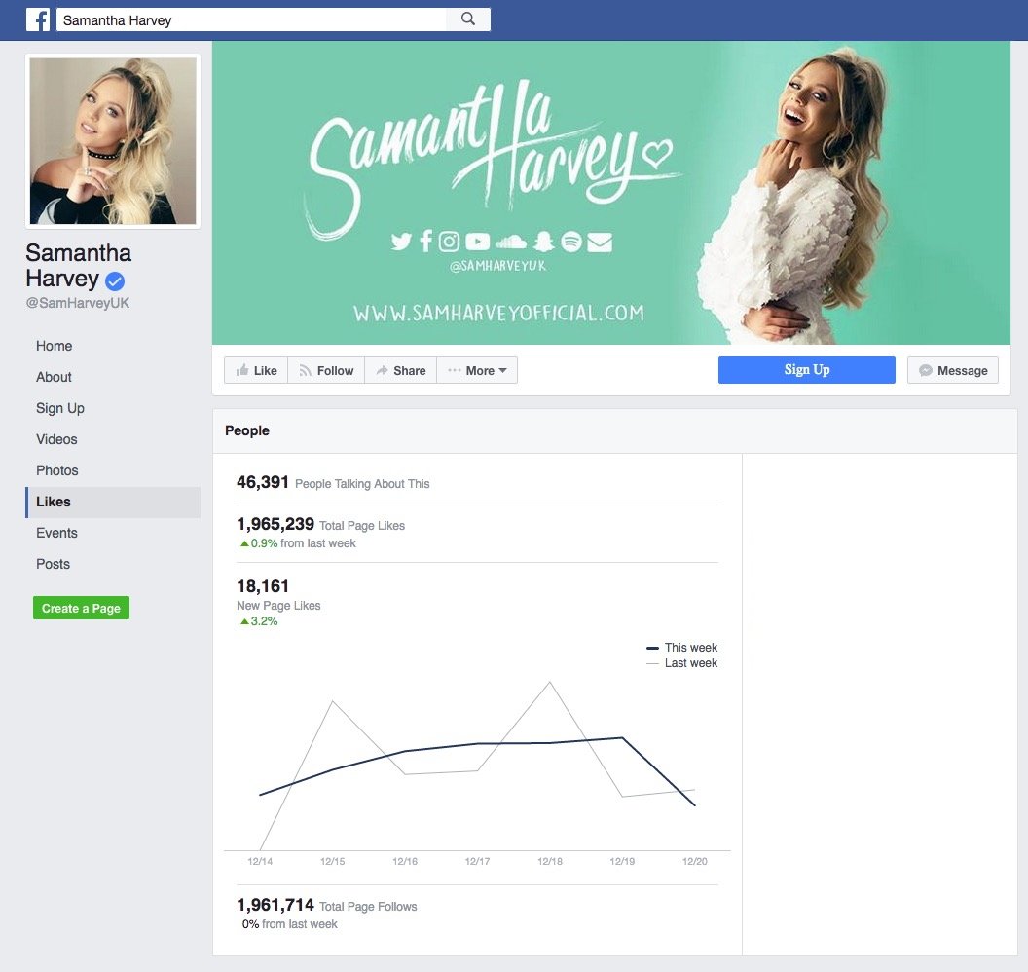Click the This week legend entry

coord(681,648)
